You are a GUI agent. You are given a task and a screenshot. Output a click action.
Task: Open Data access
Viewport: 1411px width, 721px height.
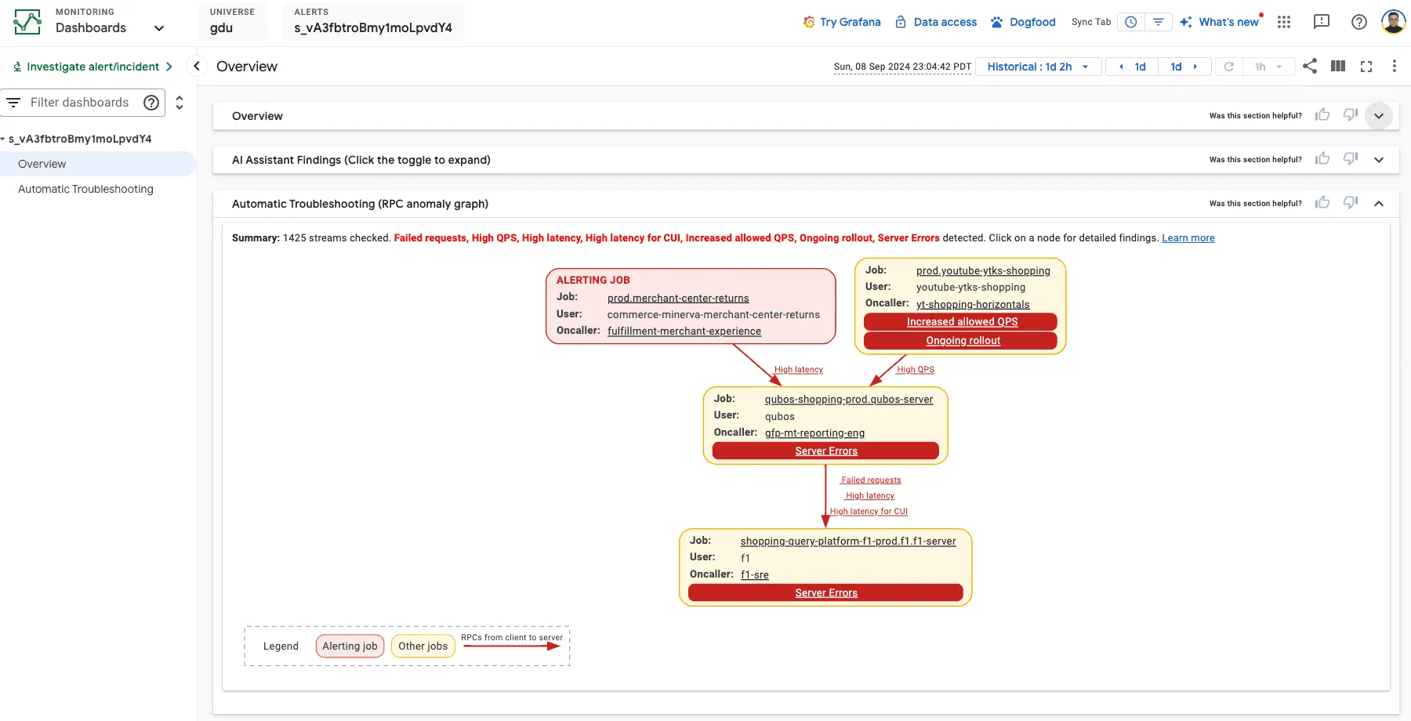pyautogui.click(x=936, y=22)
